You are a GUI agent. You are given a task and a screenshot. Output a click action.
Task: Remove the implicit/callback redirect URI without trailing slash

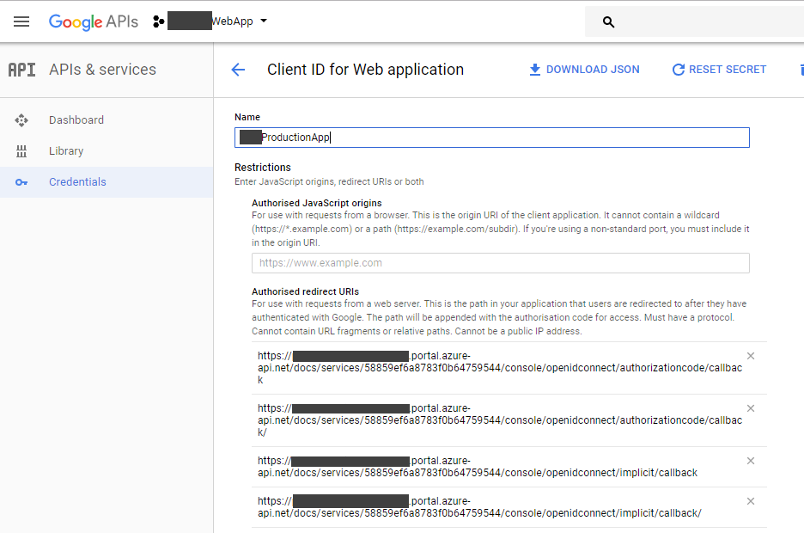tap(751, 461)
